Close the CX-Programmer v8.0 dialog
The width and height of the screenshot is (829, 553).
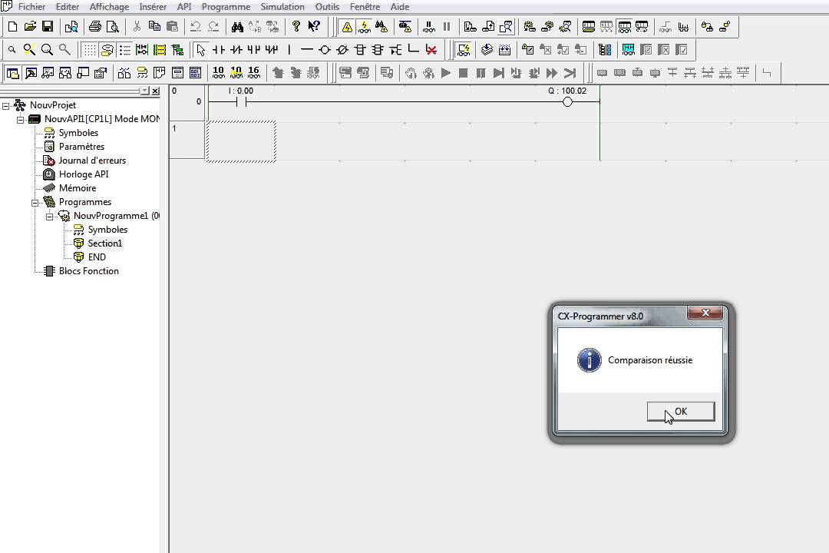click(x=705, y=313)
